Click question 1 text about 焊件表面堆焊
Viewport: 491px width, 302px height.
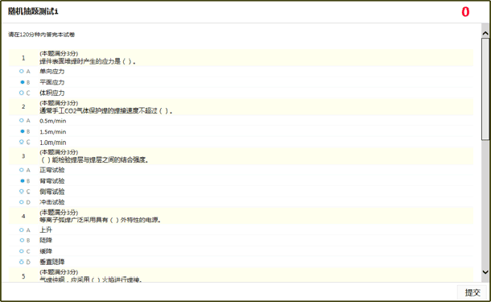pos(88,61)
